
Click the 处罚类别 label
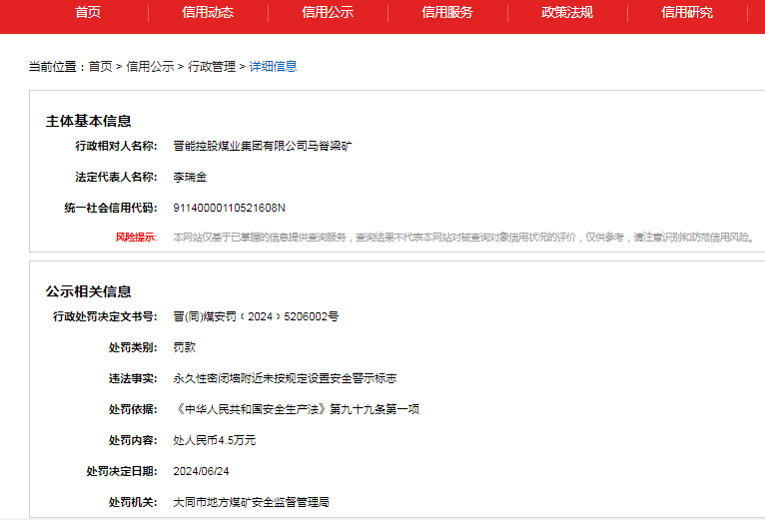pyautogui.click(x=133, y=347)
